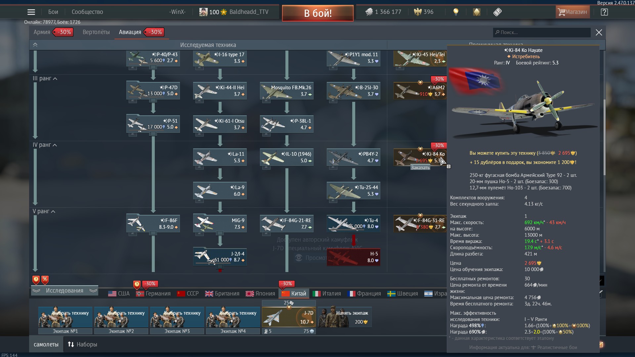Open the Сообщество menu

coord(87,12)
